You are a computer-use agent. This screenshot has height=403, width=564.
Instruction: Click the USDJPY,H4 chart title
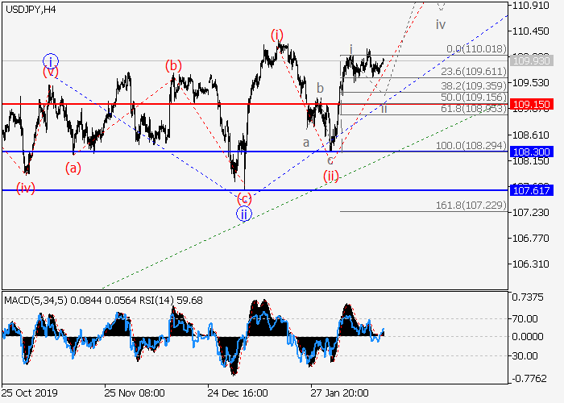31,8
